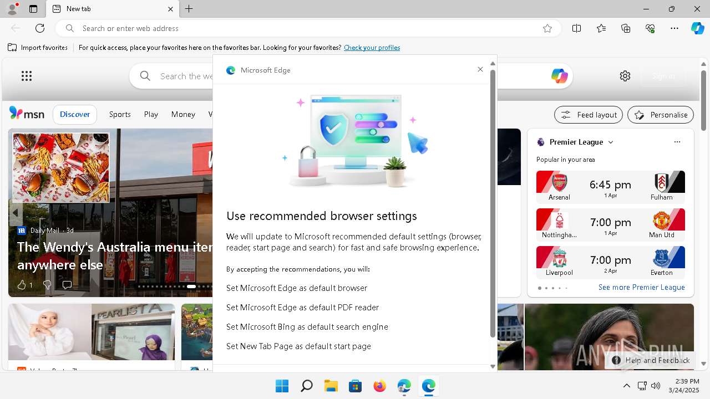Select the Money tab
This screenshot has height=399, width=710.
[183, 114]
